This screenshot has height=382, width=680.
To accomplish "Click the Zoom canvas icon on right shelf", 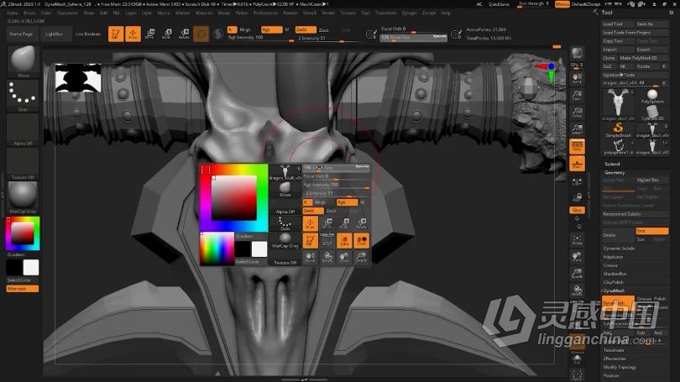I will point(577,95).
